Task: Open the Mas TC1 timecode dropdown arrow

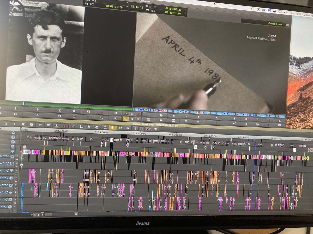Action: [186, 9]
